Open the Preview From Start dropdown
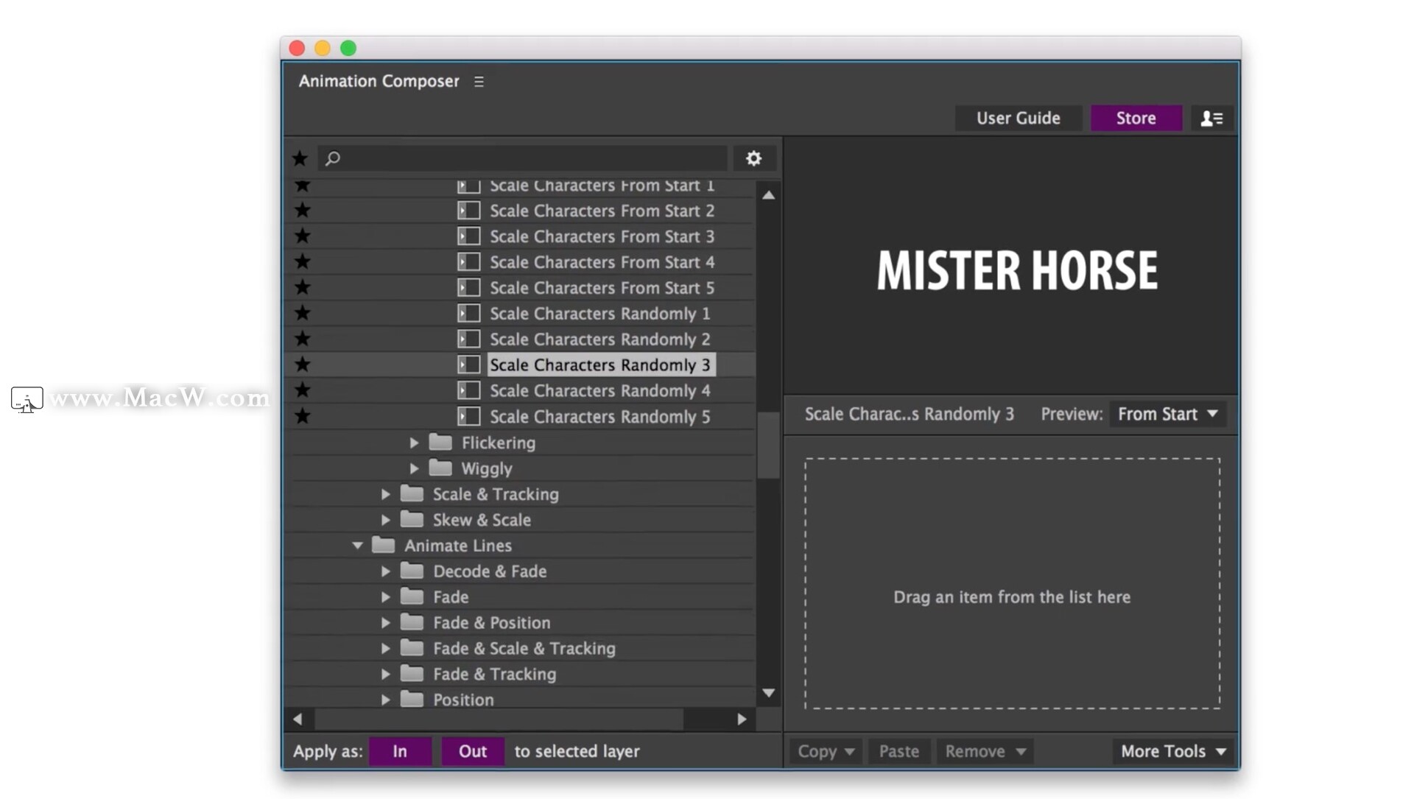The height and width of the screenshot is (799, 1414). (x=1167, y=414)
